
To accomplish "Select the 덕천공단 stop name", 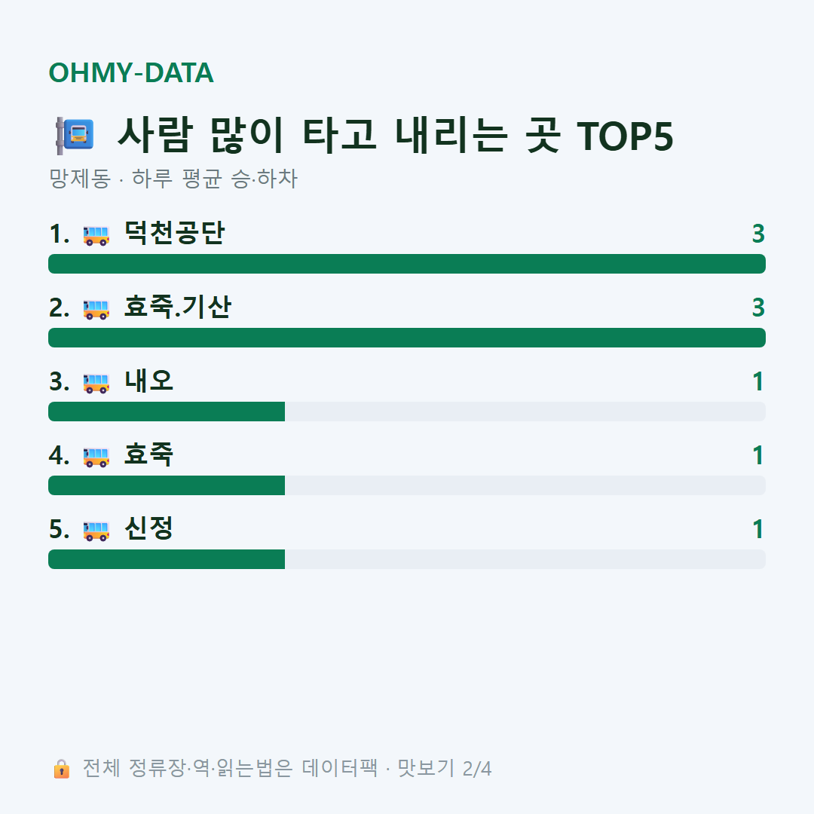I will [174, 233].
